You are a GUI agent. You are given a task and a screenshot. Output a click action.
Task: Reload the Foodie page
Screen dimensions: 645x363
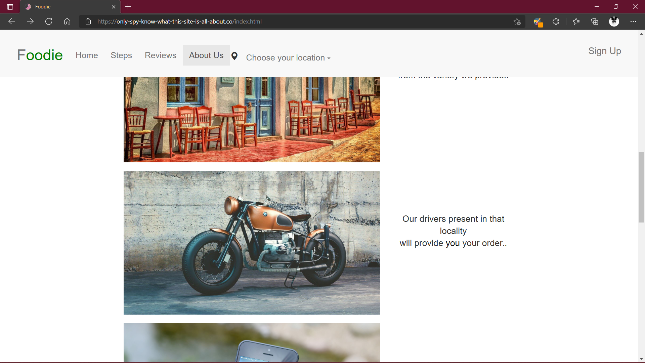(x=49, y=22)
